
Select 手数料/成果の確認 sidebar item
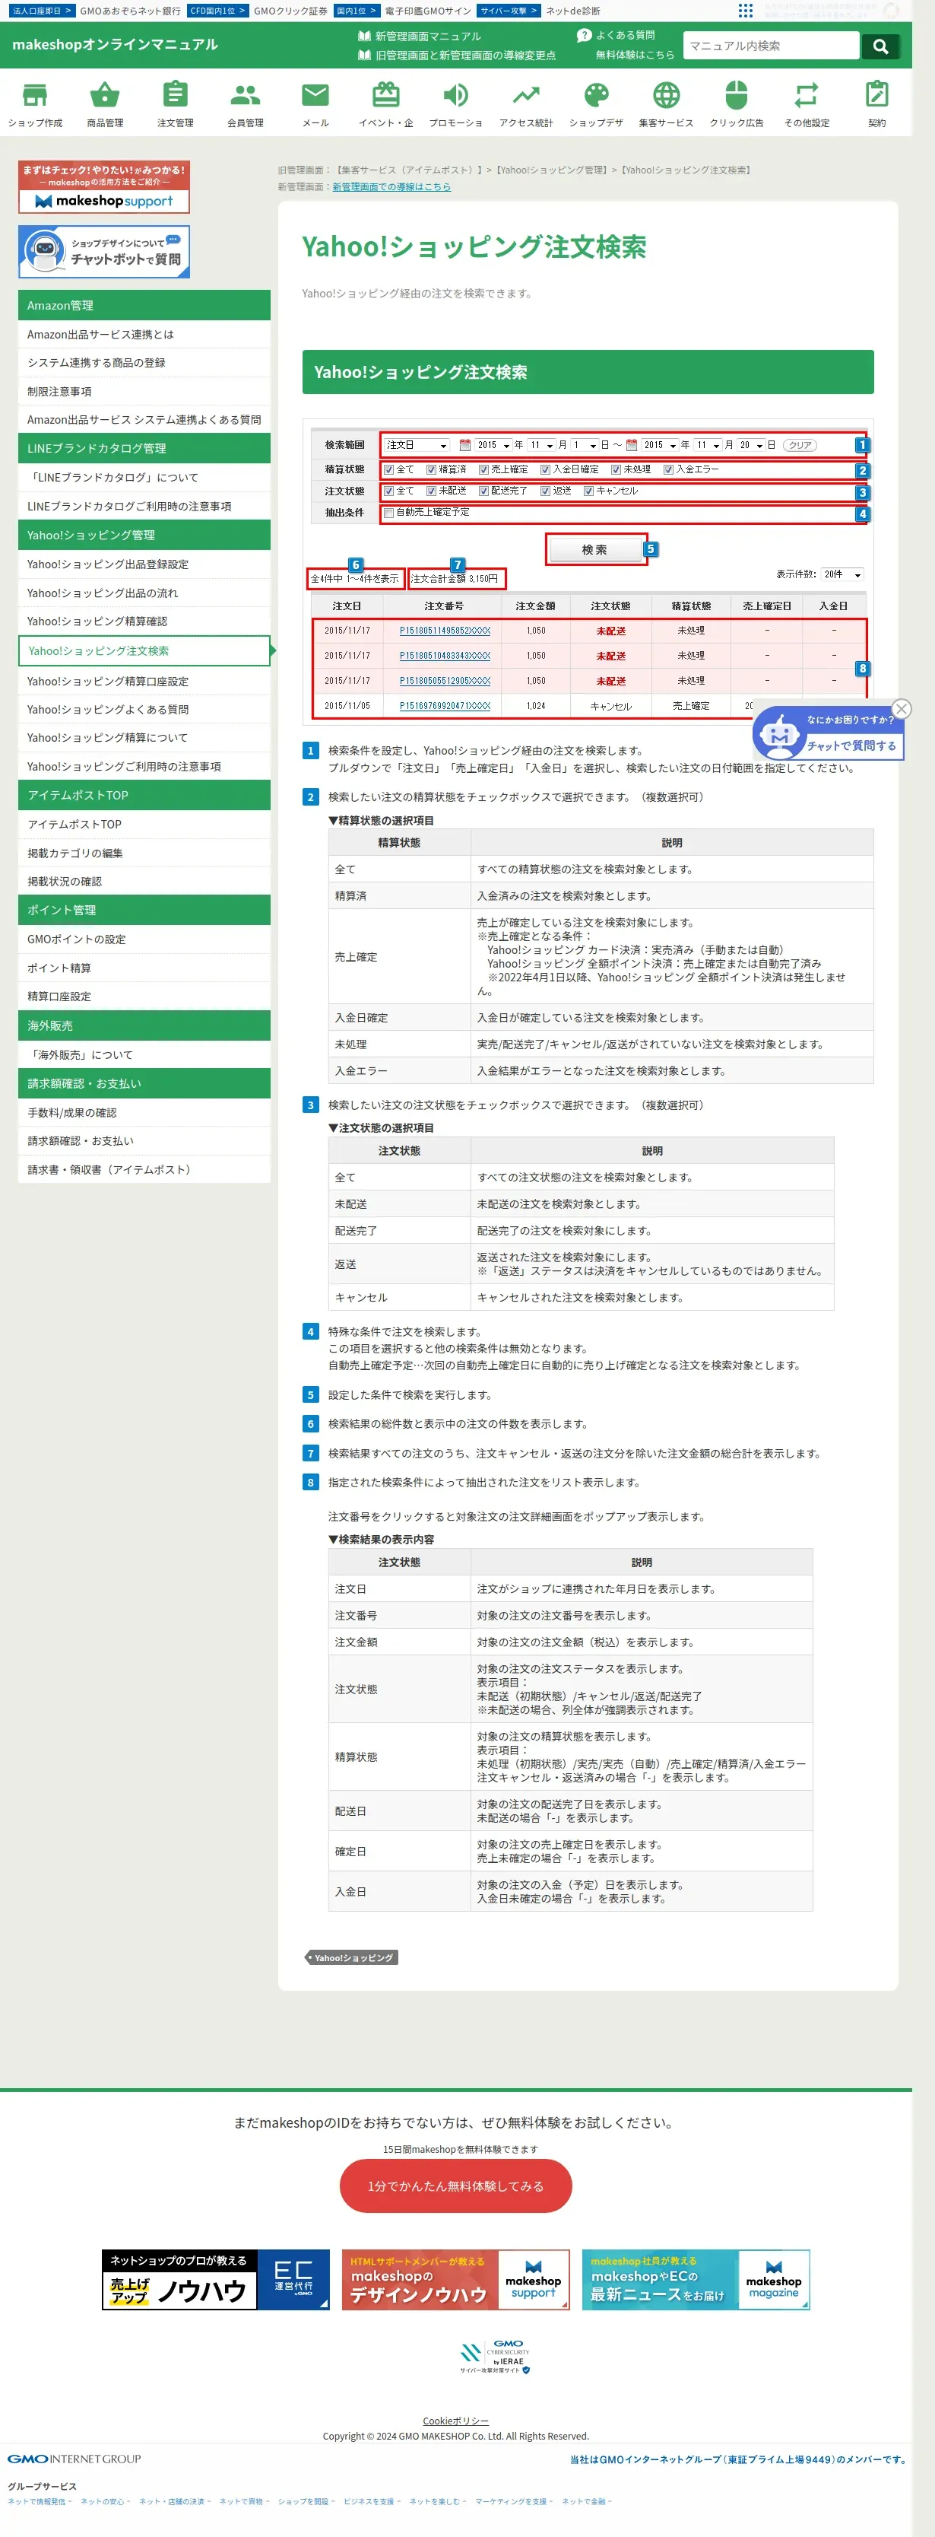tap(144, 1113)
